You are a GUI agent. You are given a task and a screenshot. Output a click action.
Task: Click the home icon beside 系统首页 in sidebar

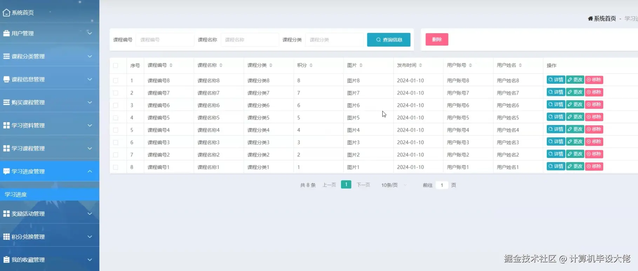click(x=6, y=13)
